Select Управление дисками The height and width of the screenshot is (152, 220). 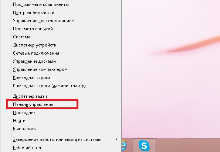click(66, 61)
